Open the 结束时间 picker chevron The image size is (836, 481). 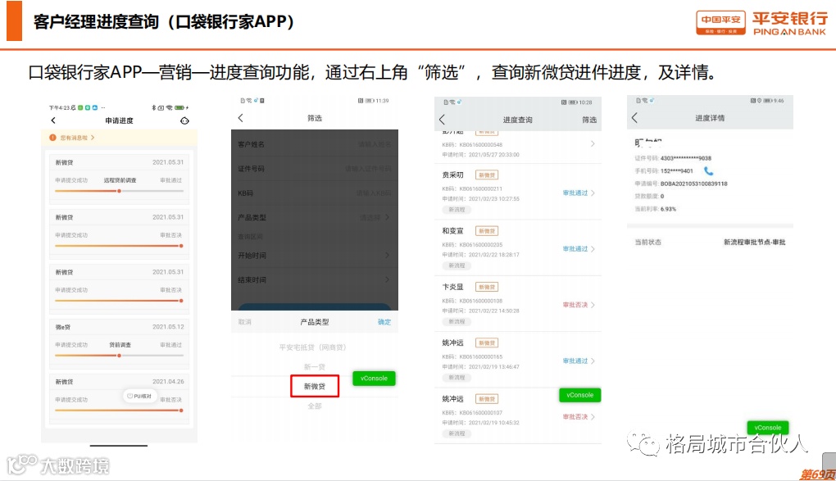[387, 279]
